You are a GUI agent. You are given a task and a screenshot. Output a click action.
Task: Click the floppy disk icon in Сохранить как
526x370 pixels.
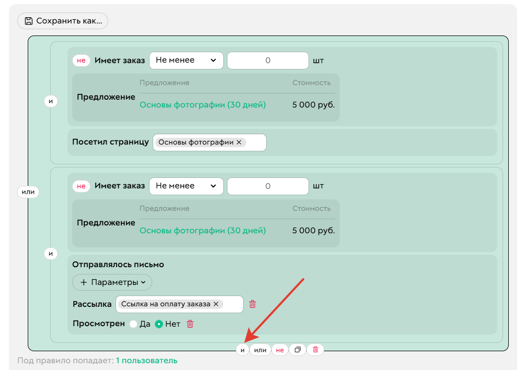[29, 21]
